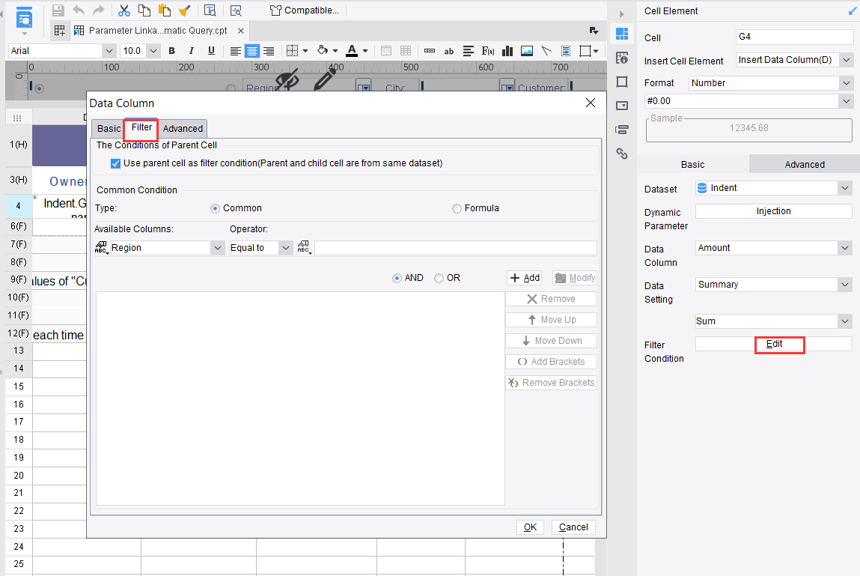Open Floating Element square icon in sidebar
This screenshot has width=860, height=576.
tap(622, 82)
